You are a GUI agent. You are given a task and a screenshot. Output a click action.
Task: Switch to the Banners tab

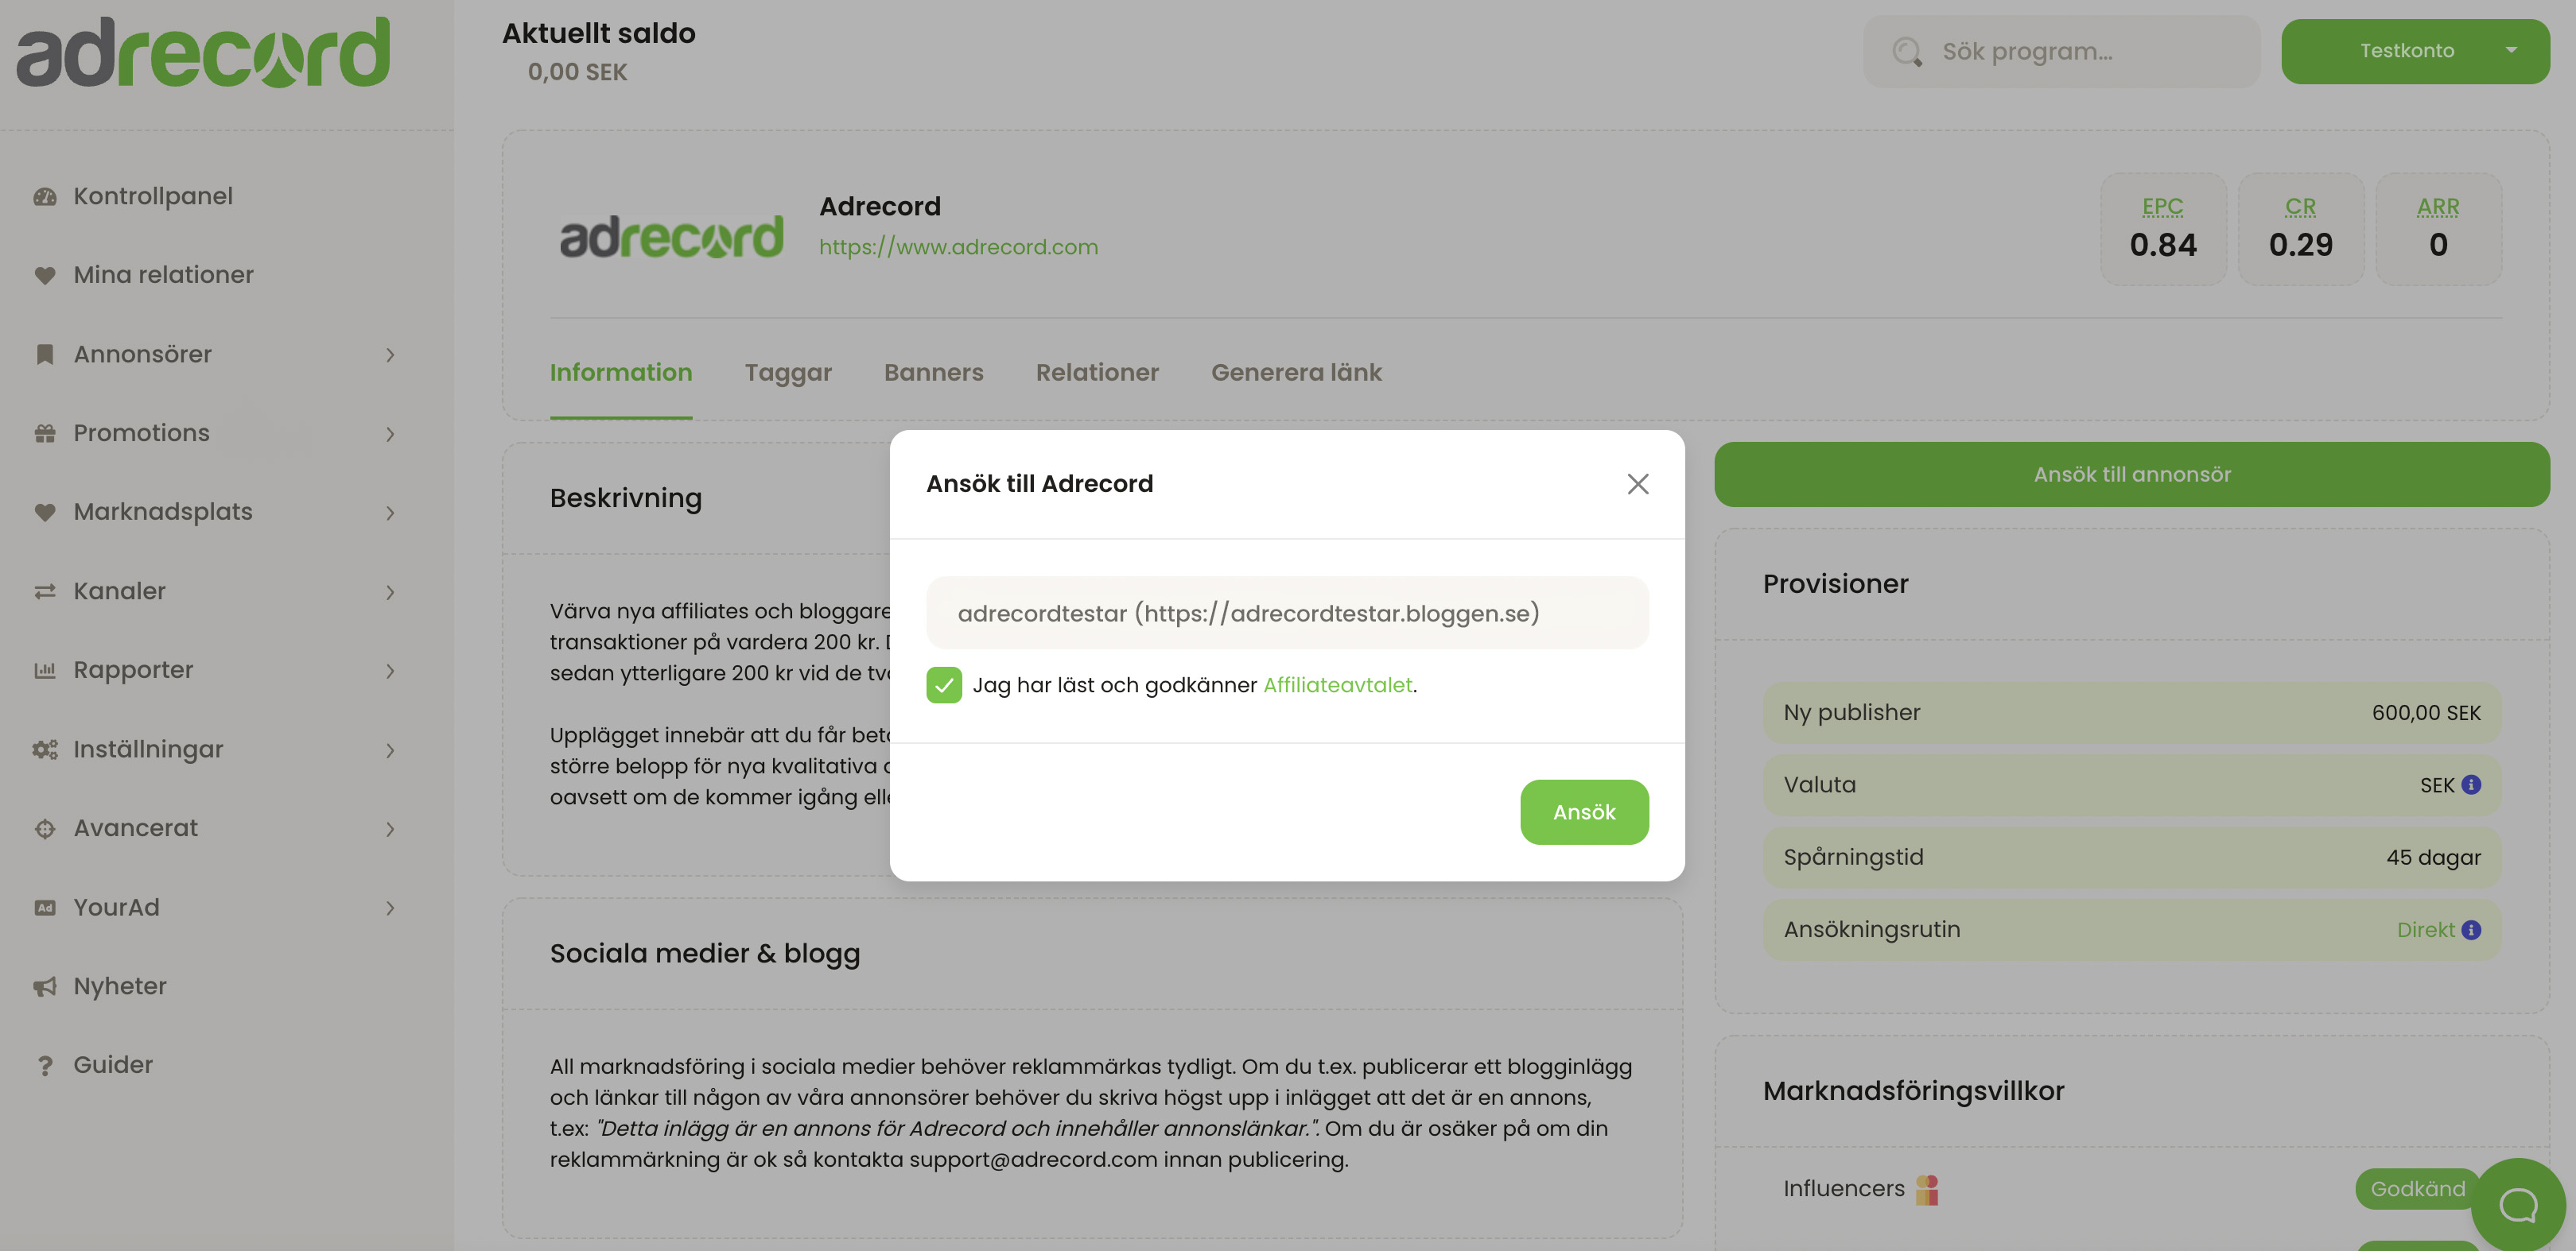[931, 371]
